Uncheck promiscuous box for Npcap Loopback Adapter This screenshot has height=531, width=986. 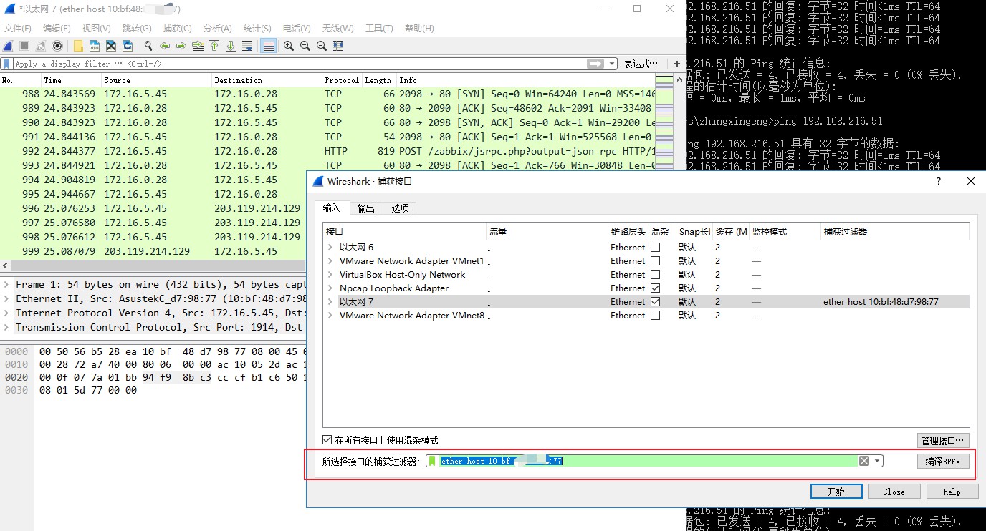(x=655, y=288)
